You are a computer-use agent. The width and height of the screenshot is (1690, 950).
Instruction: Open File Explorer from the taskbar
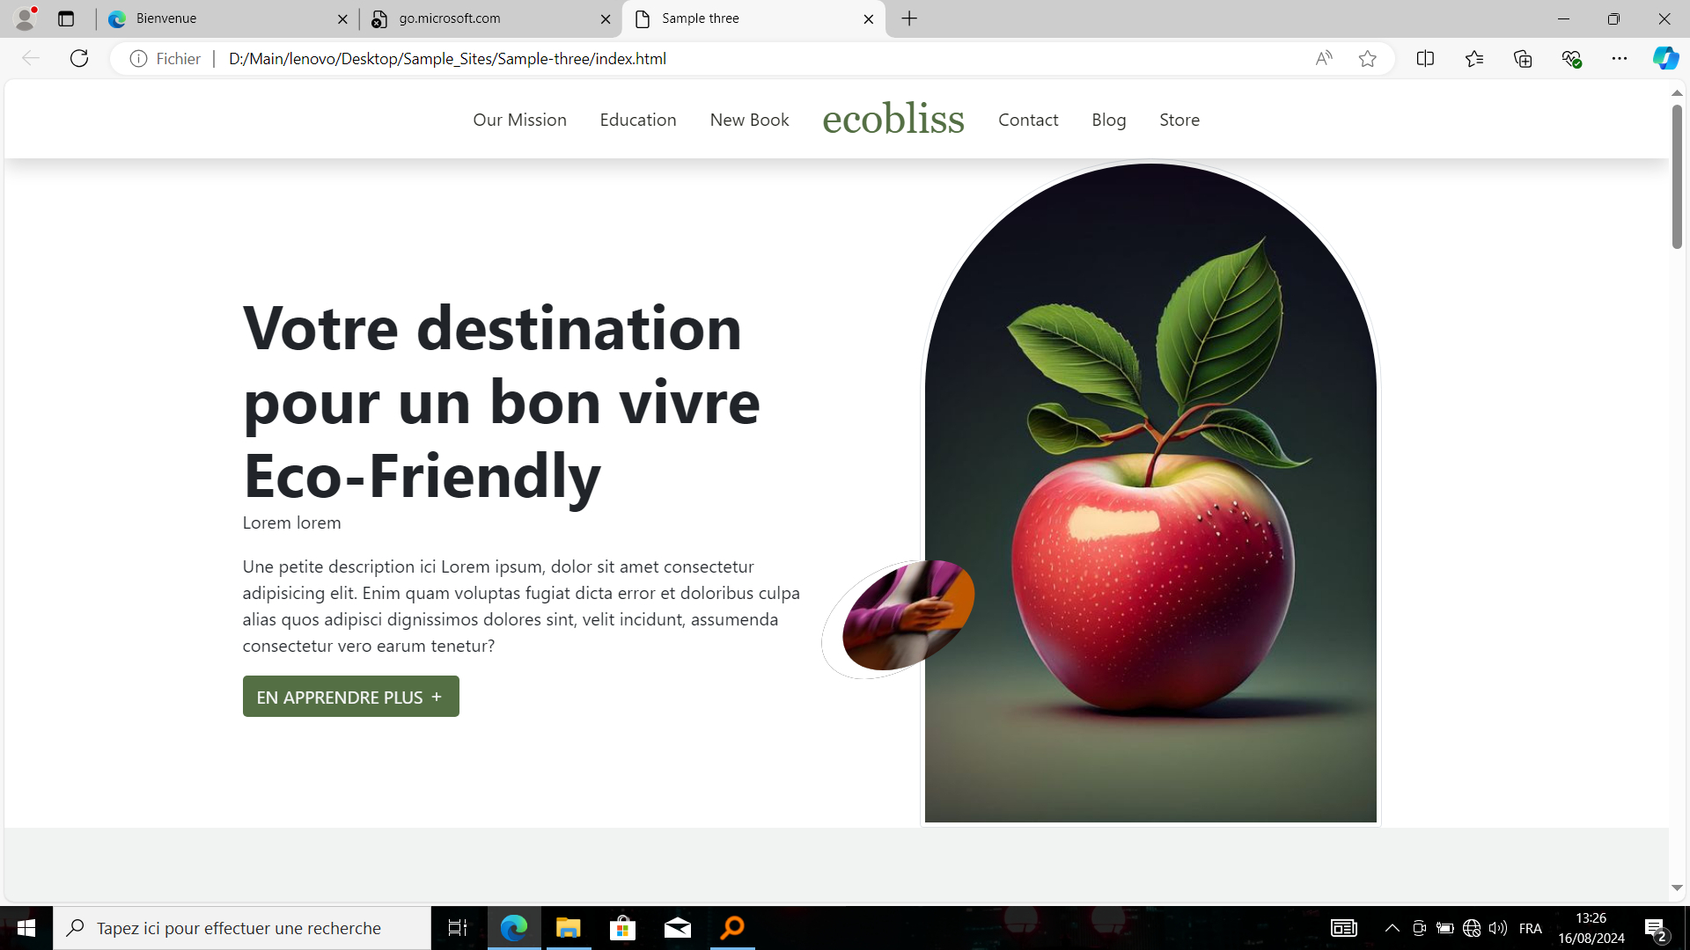[x=569, y=928]
